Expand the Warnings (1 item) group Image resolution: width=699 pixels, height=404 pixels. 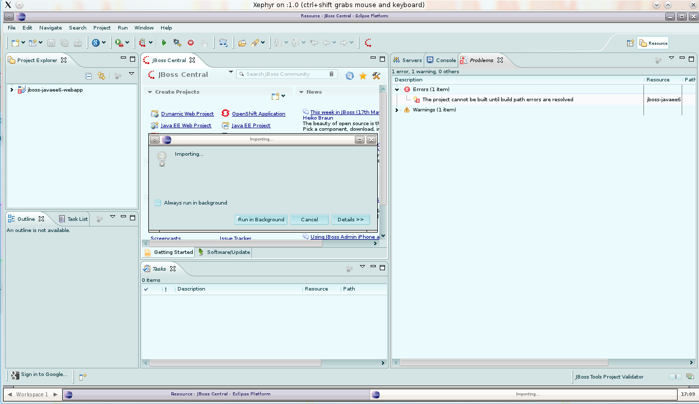coord(397,110)
